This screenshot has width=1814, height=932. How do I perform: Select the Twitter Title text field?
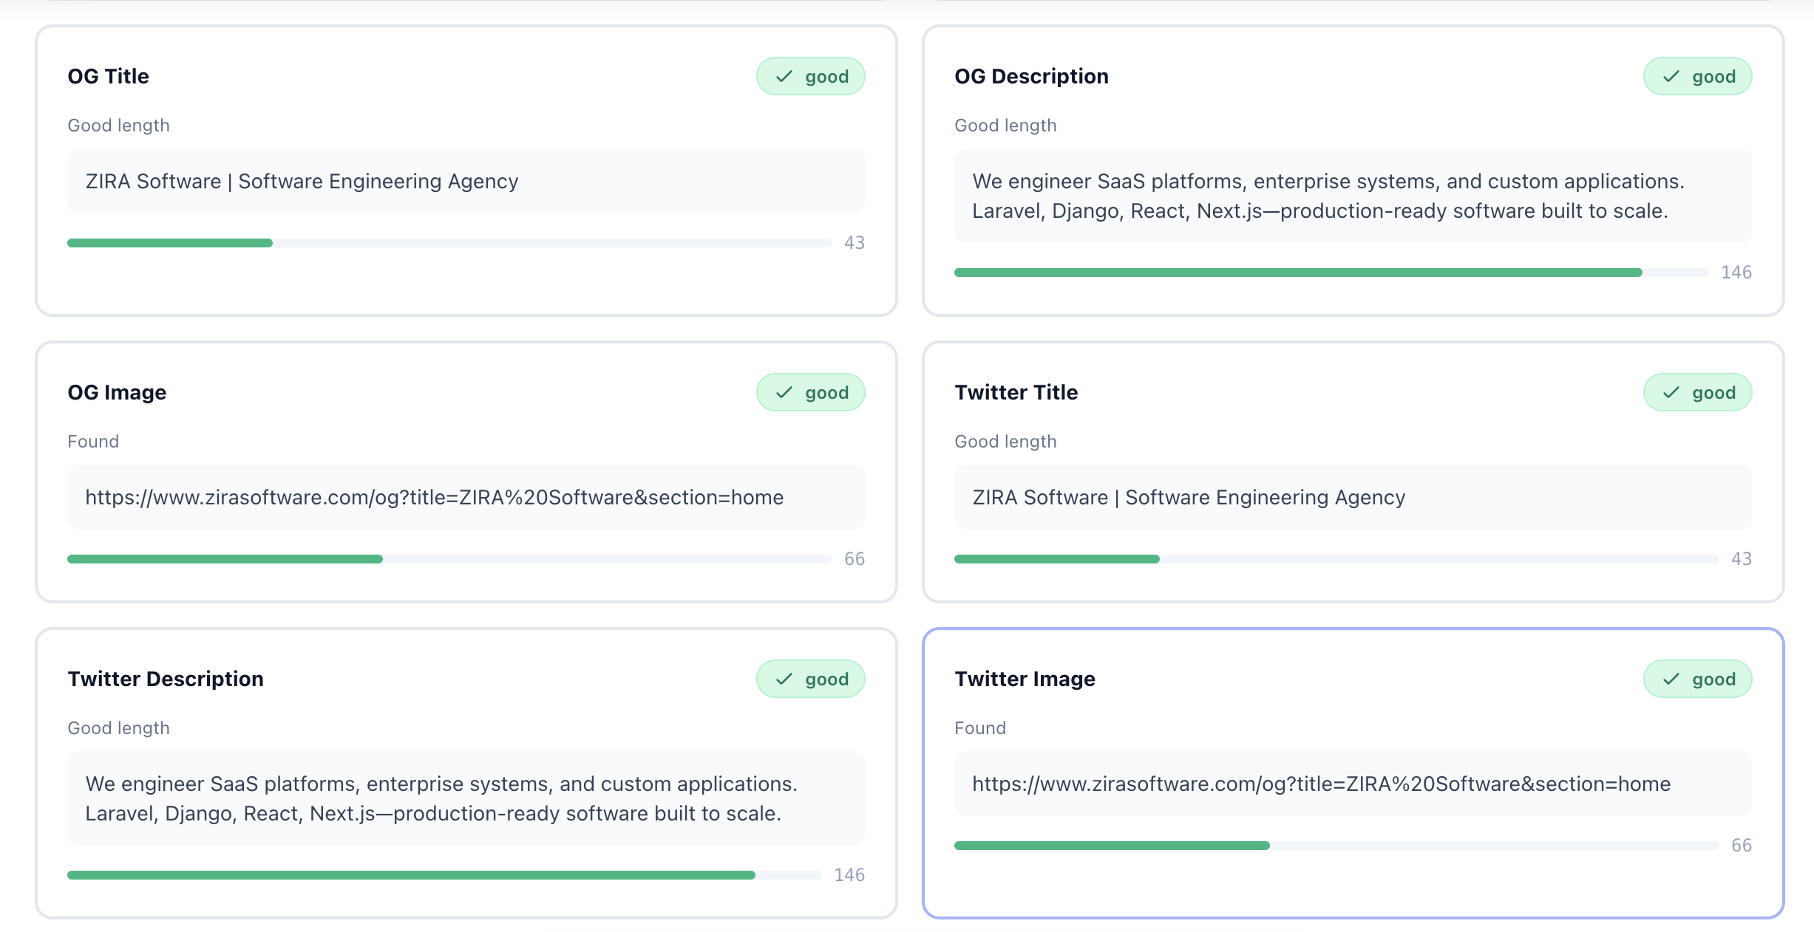(x=1353, y=496)
